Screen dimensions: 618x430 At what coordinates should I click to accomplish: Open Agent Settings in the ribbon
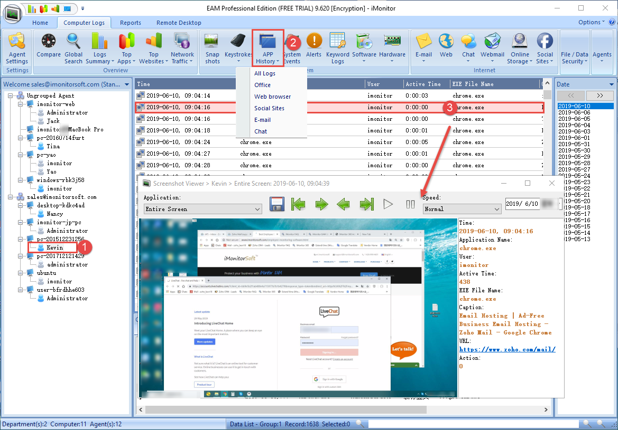(17, 49)
